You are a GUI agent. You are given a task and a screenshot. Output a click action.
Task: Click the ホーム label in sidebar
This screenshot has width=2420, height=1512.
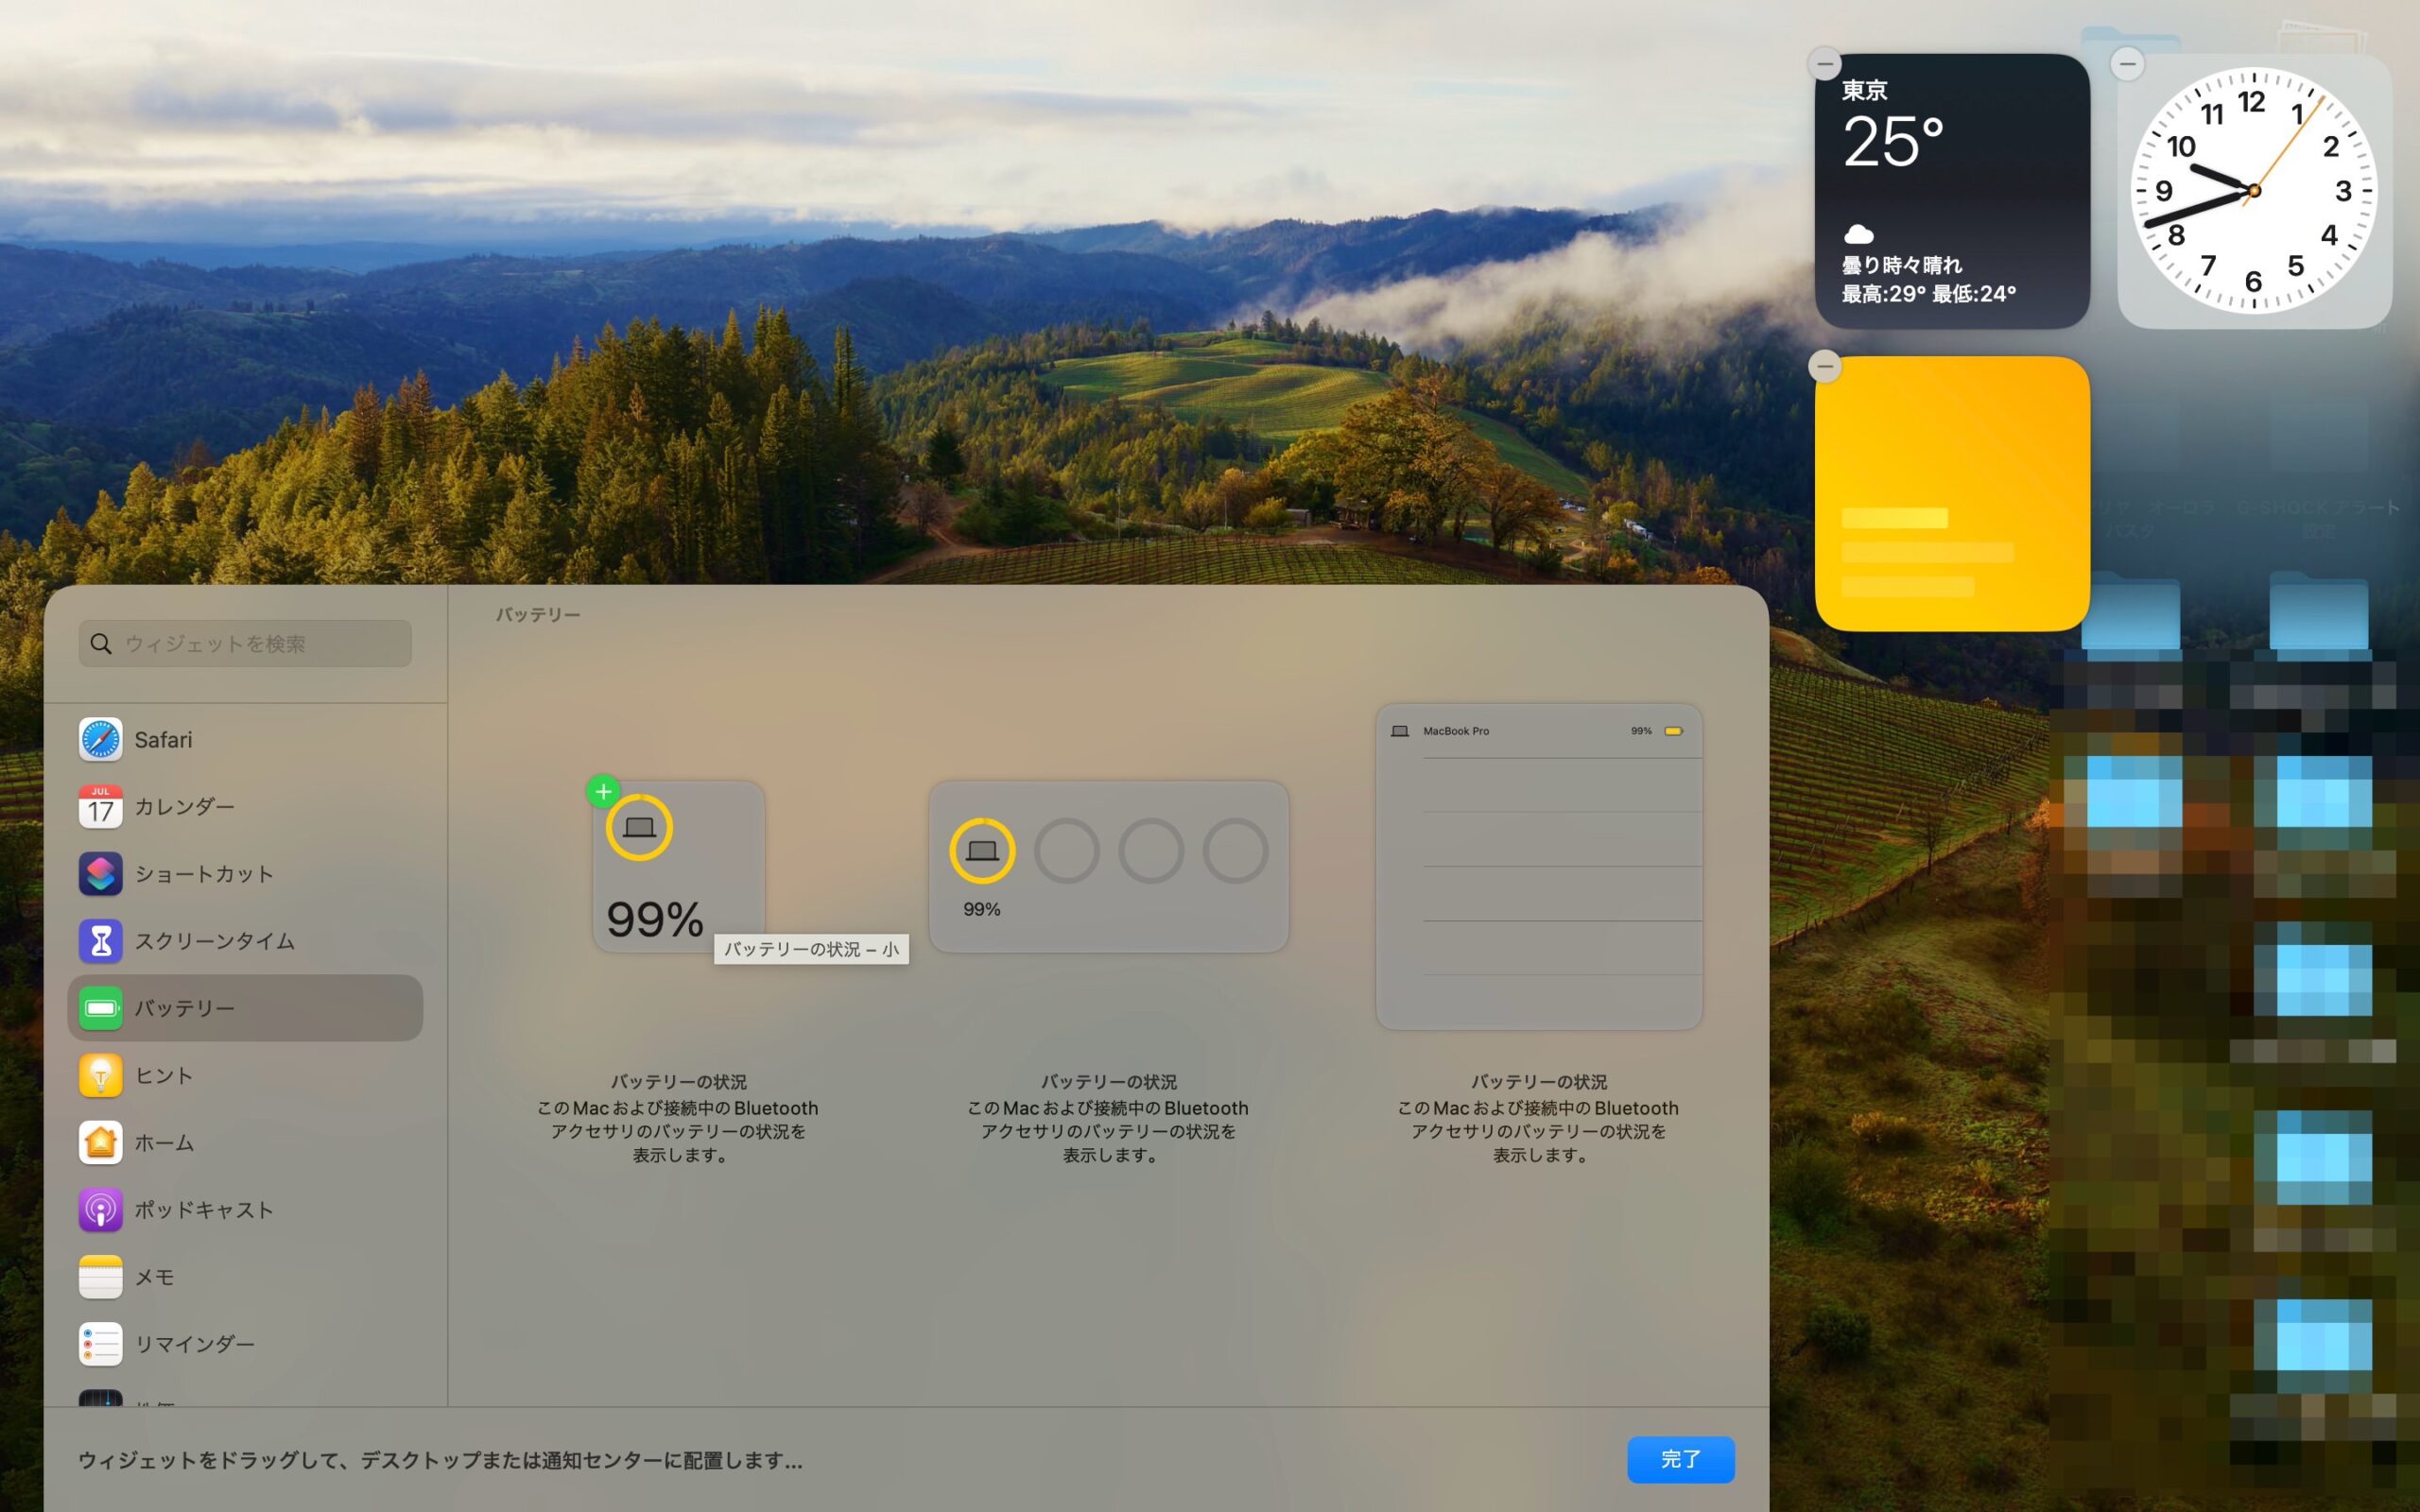point(164,1142)
